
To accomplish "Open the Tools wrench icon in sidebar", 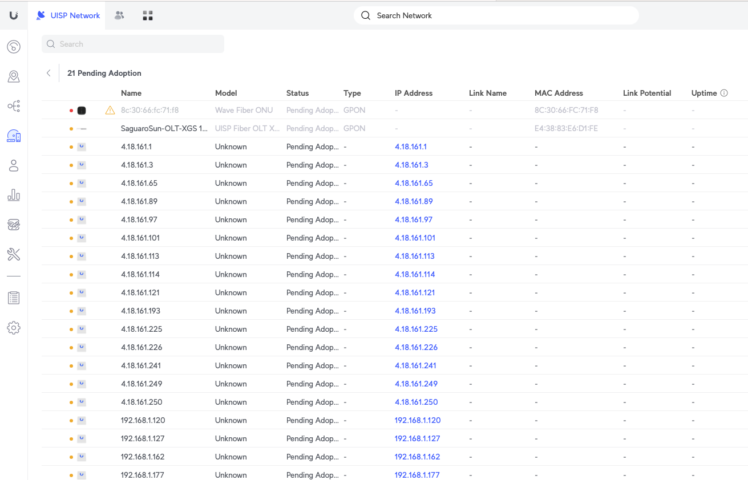I will [14, 254].
